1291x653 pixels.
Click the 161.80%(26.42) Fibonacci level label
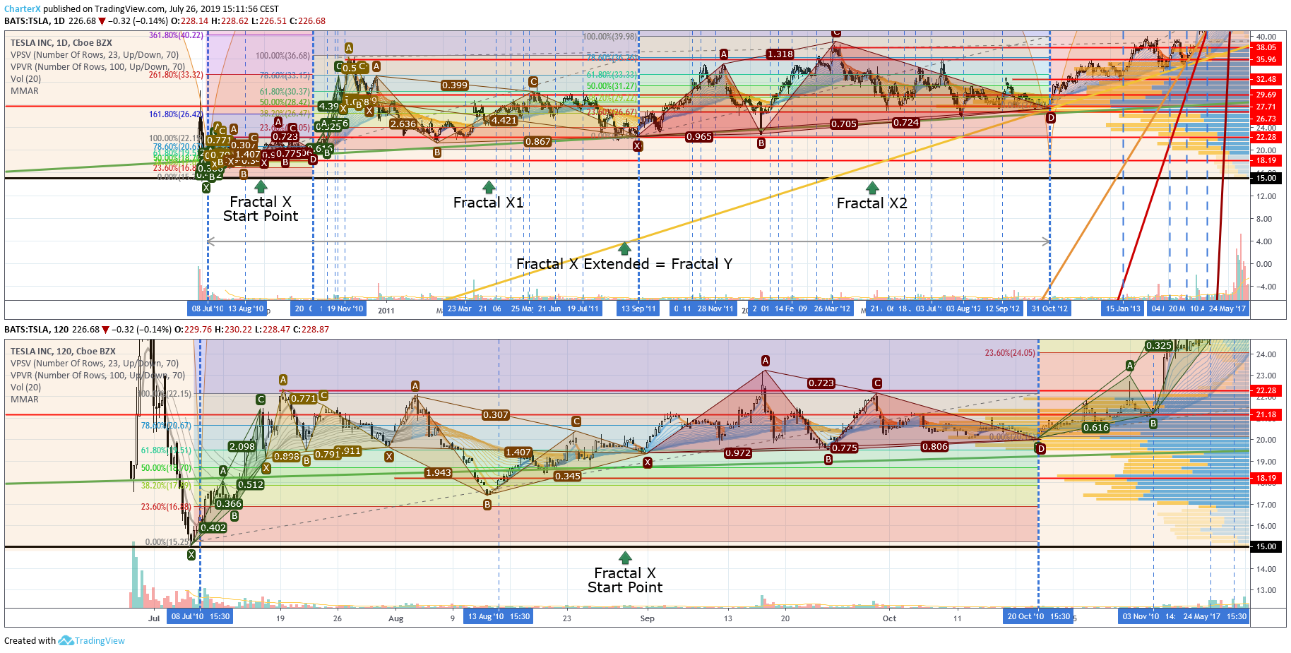pyautogui.click(x=176, y=114)
